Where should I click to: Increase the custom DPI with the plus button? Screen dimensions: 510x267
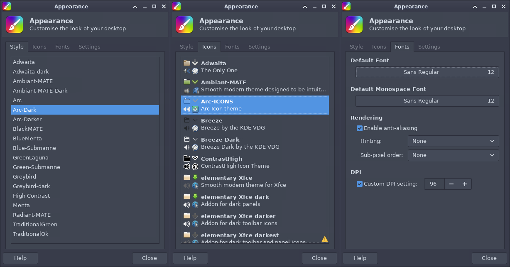(x=465, y=184)
